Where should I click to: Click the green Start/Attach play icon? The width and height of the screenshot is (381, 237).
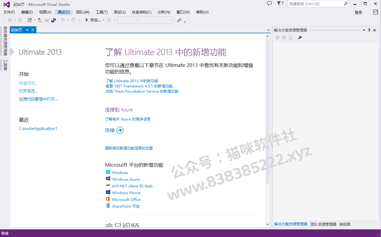click(87, 20)
